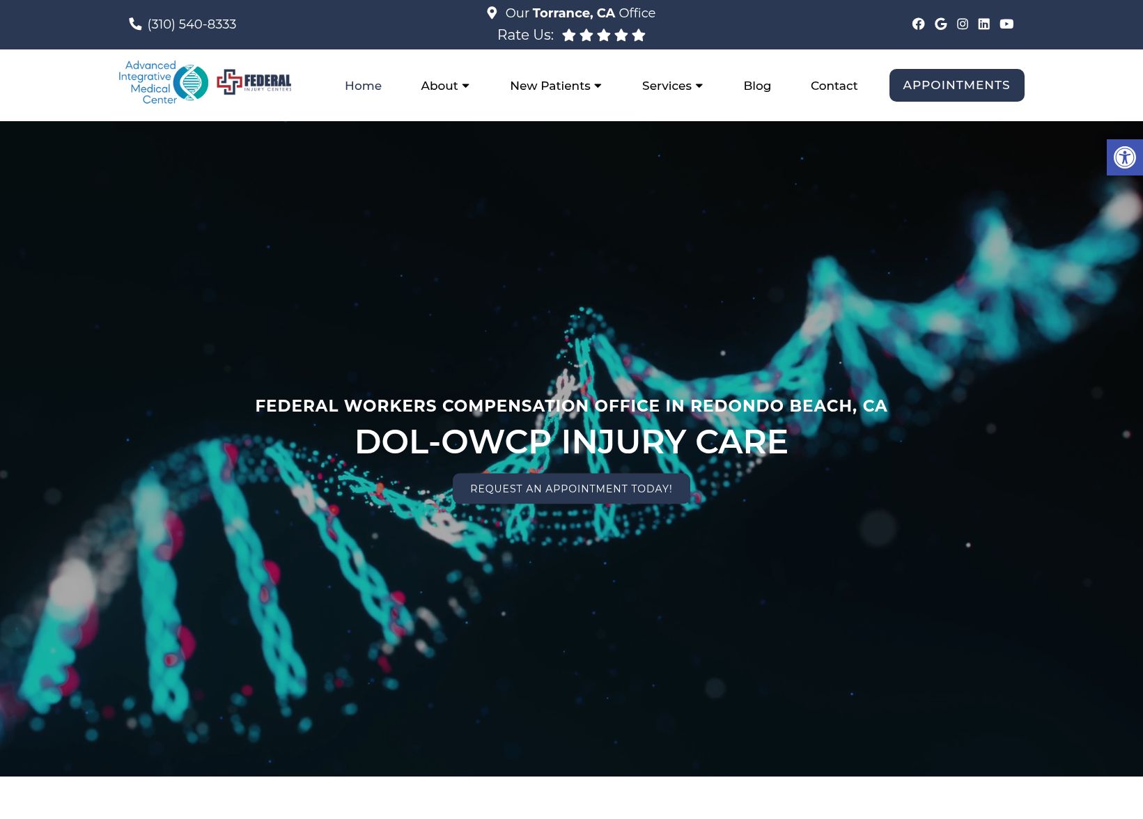Screen dimensions: 1143x819
Task: Open the Instagram social icon
Action: 962,24
